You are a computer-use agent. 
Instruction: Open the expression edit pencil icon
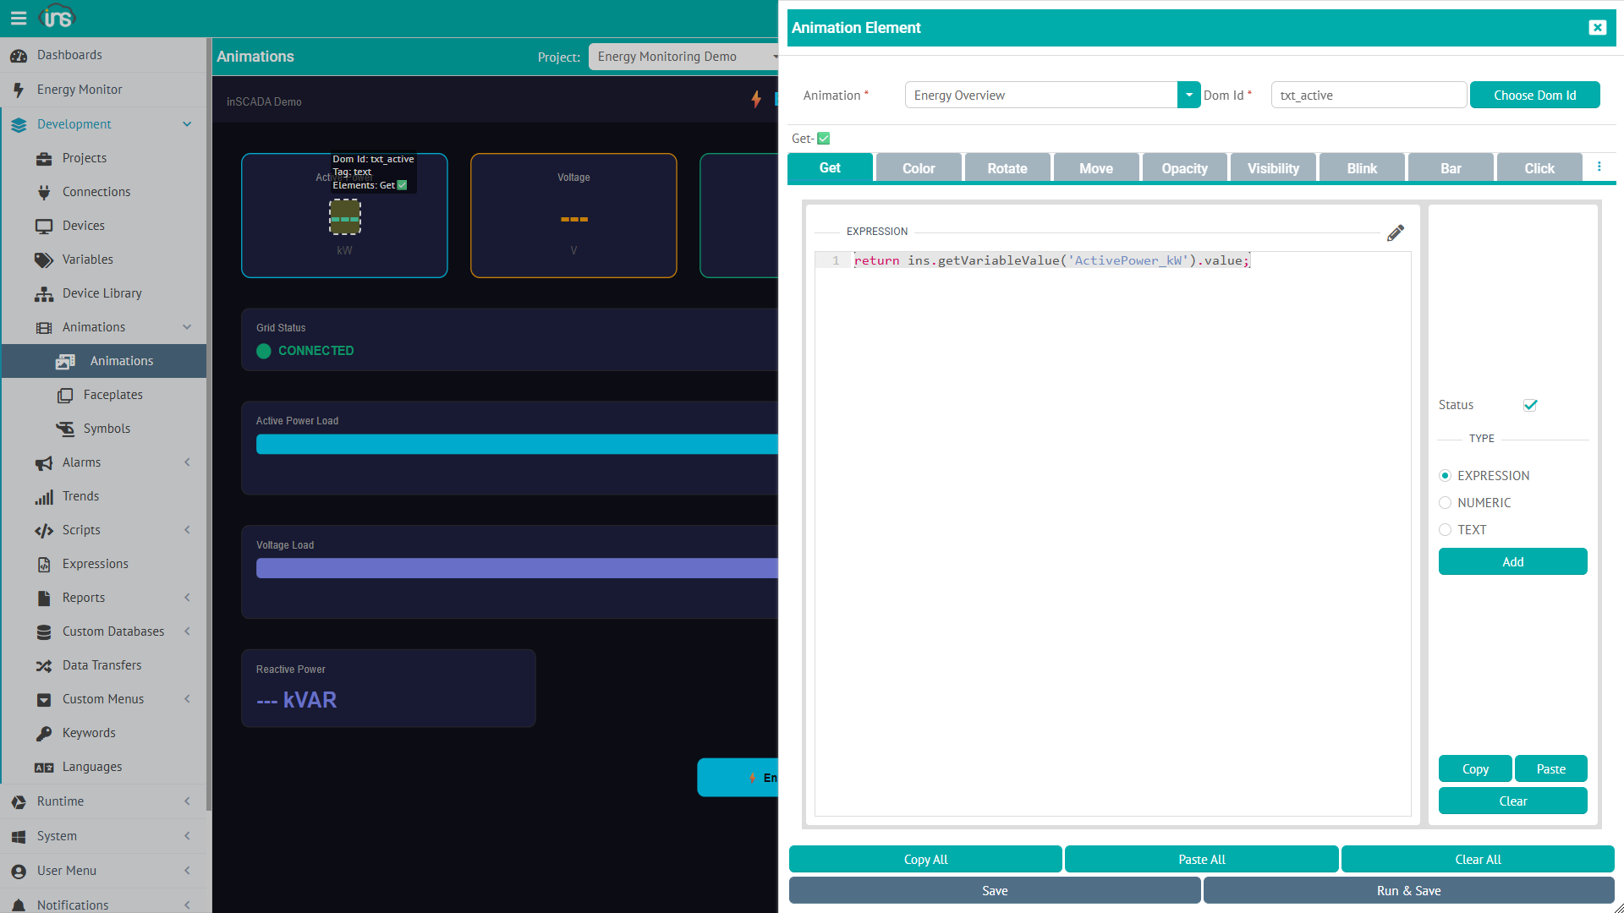(x=1396, y=232)
